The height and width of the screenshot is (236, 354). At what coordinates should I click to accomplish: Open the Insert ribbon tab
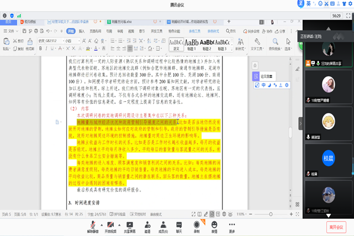click(81, 32)
